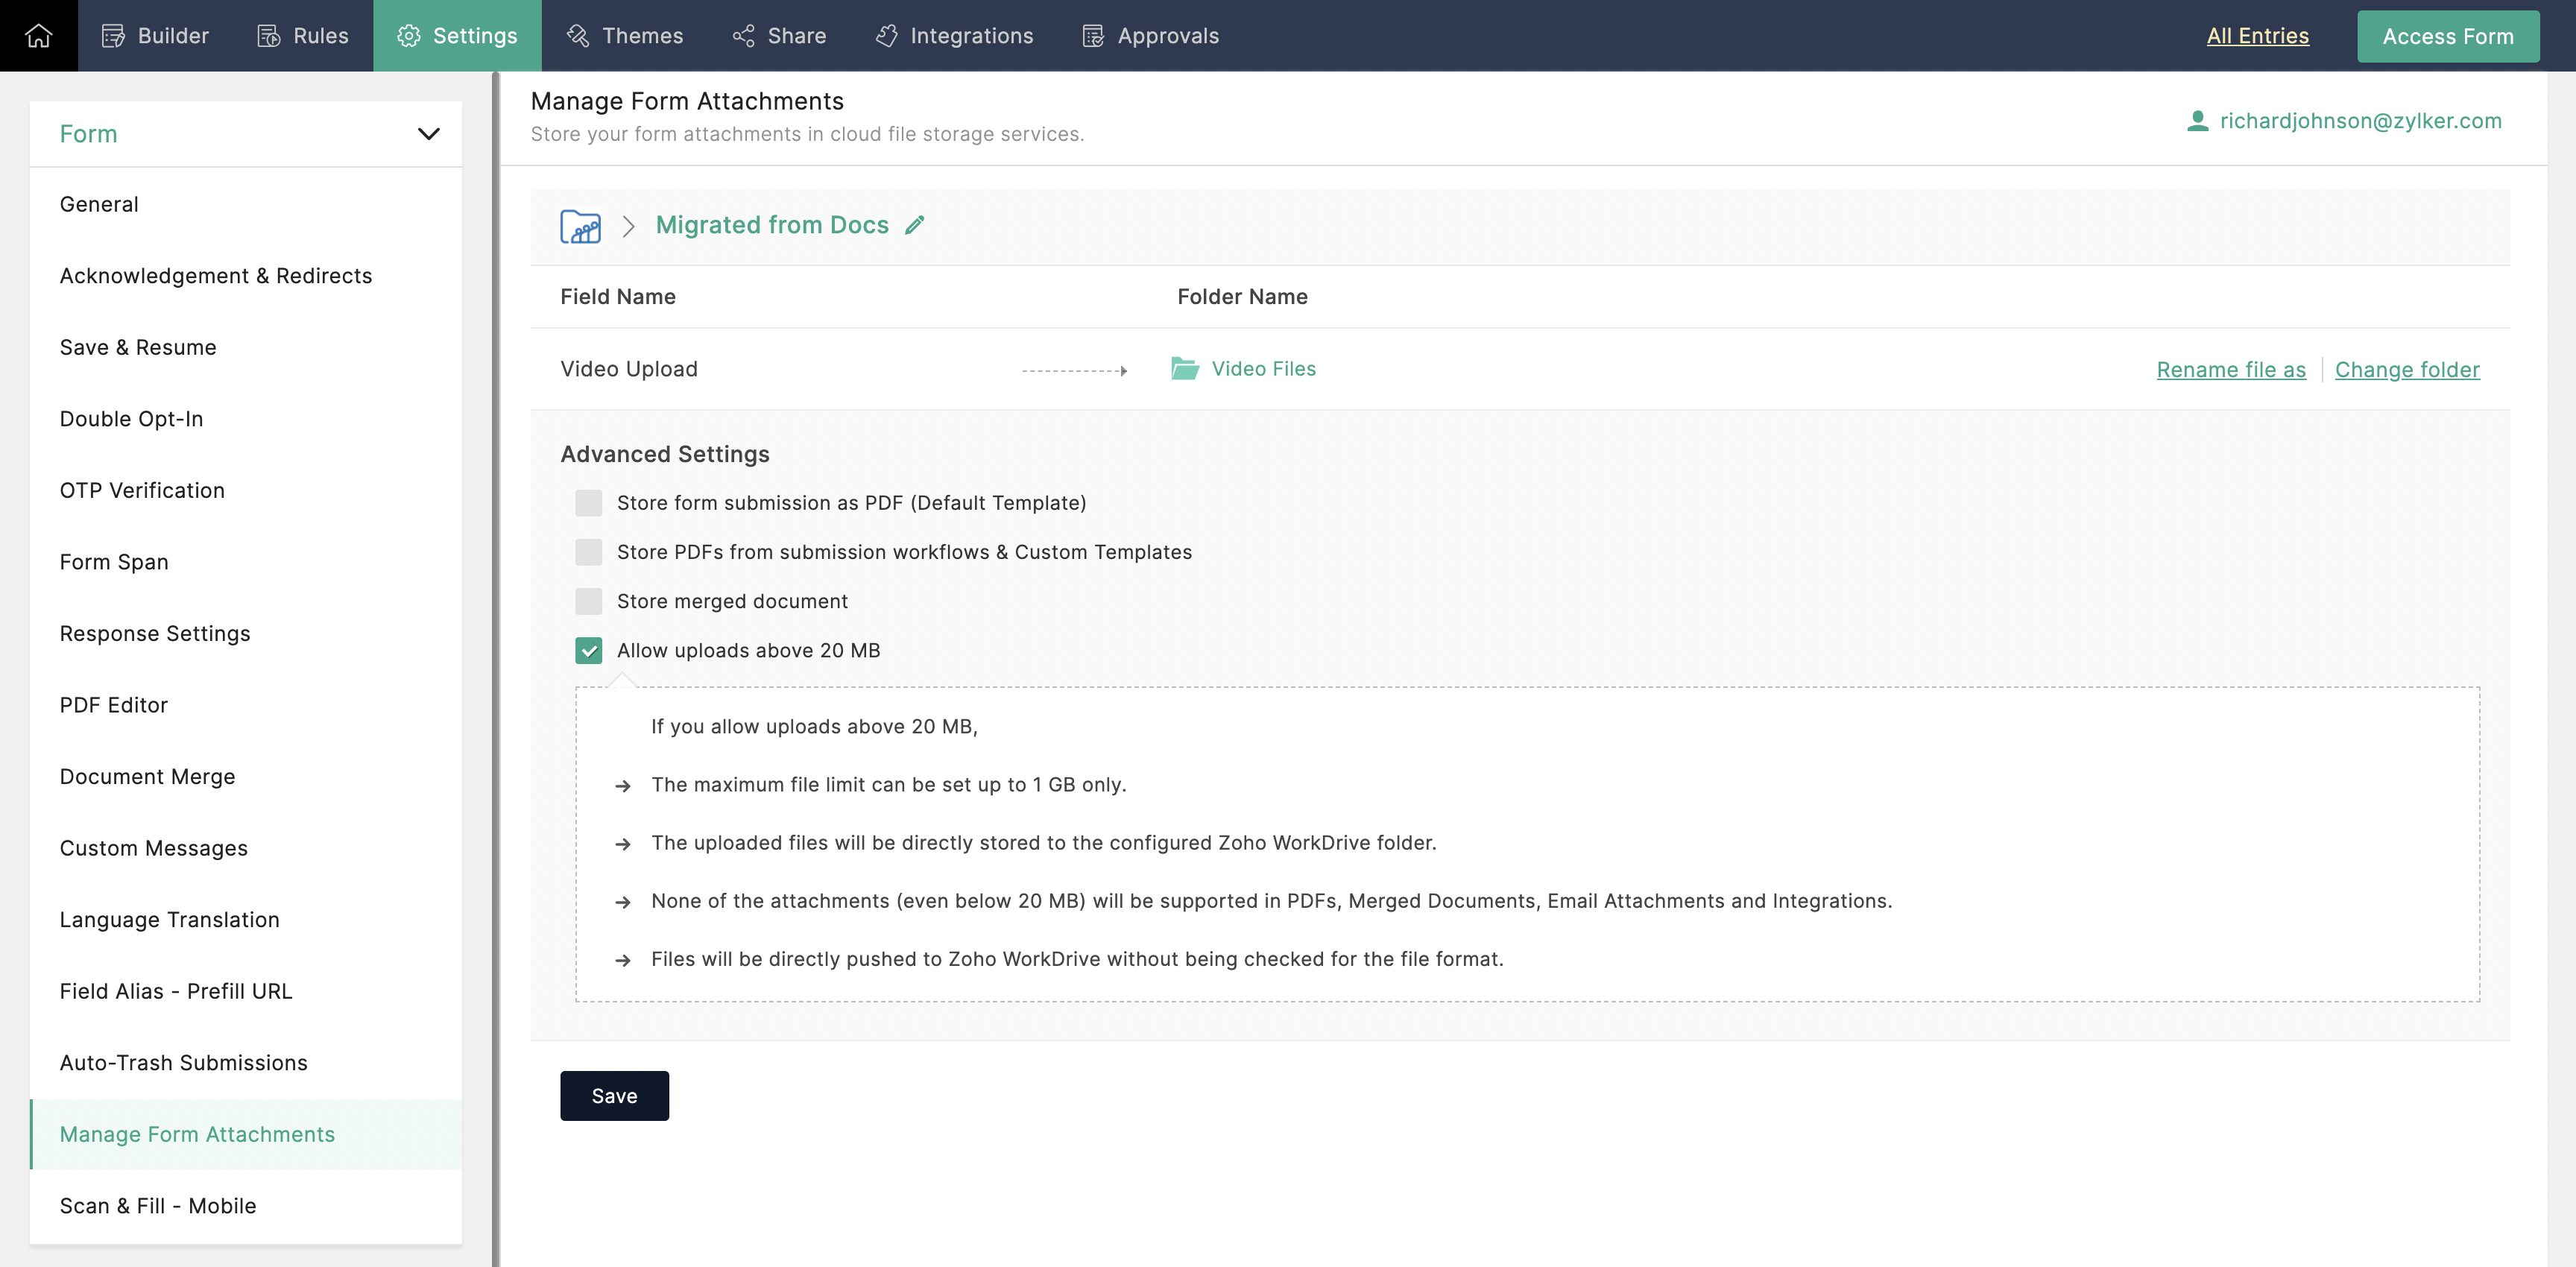Screen dimensions: 2576x1267
Task: Click the Builder tab icon
Action: tap(113, 36)
